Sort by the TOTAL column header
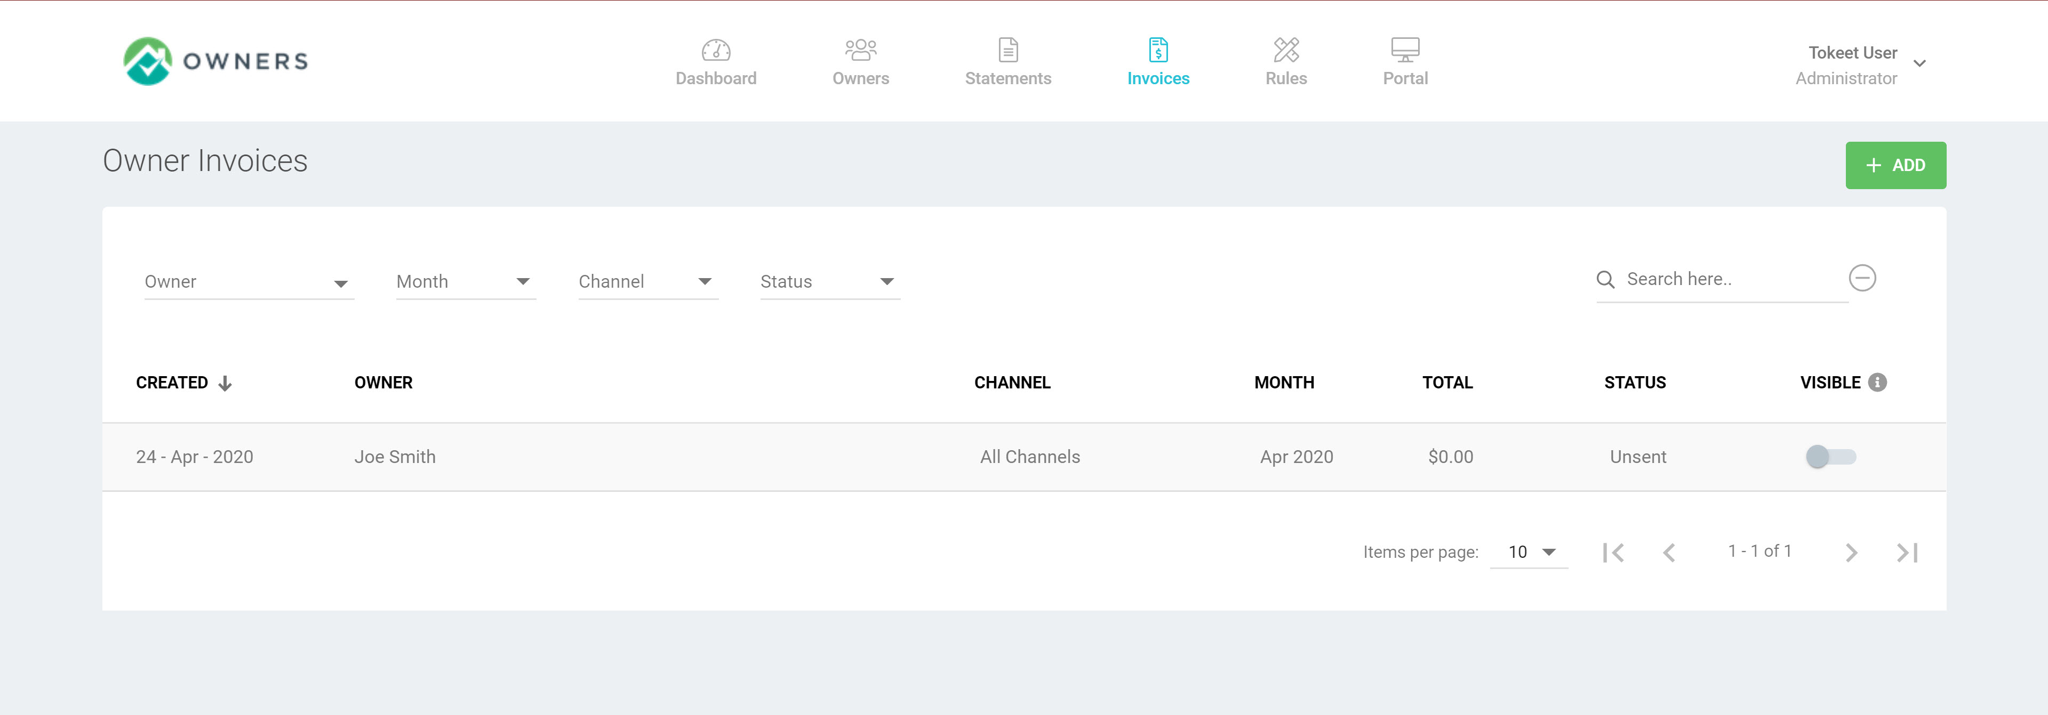The width and height of the screenshot is (2048, 715). pos(1447,383)
